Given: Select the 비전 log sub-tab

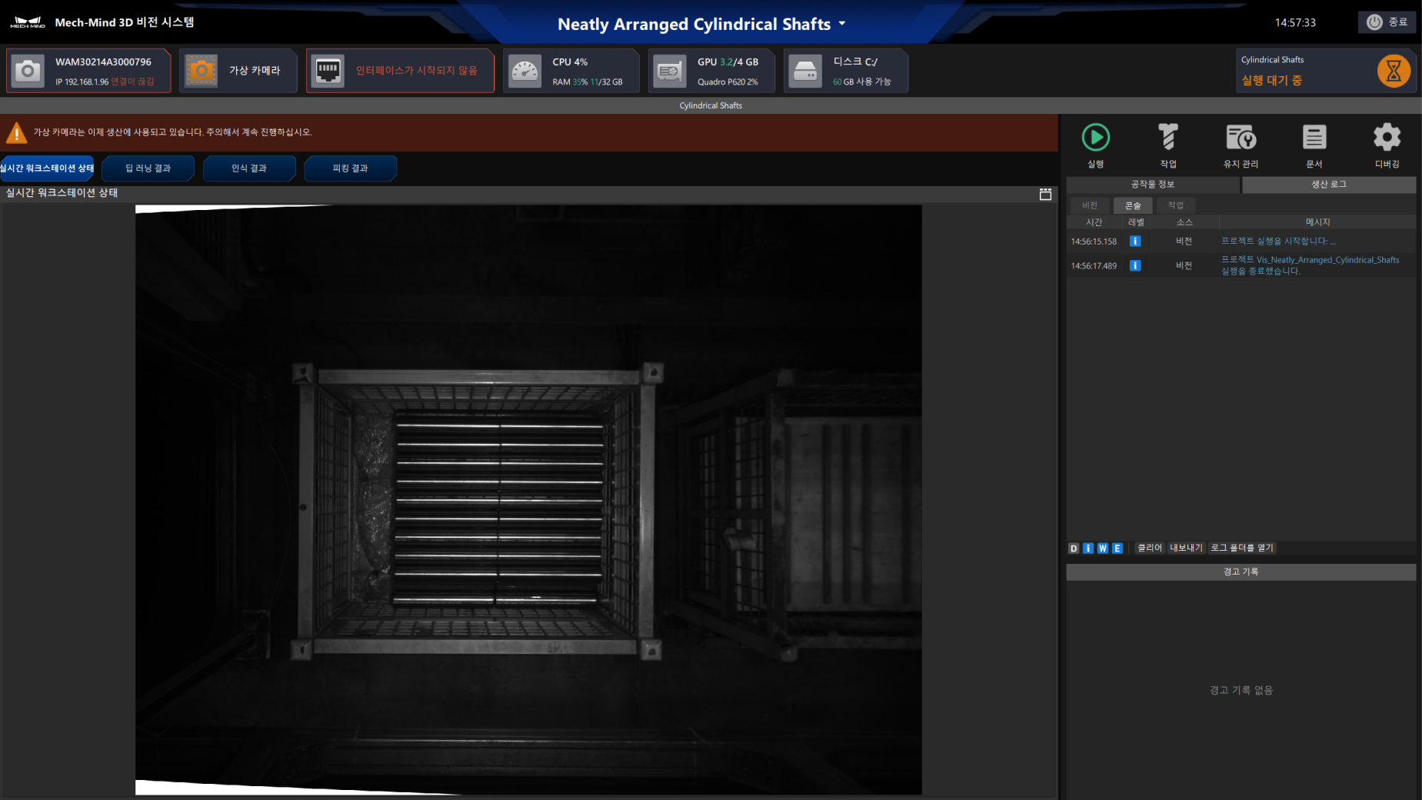Looking at the screenshot, I should [1090, 205].
